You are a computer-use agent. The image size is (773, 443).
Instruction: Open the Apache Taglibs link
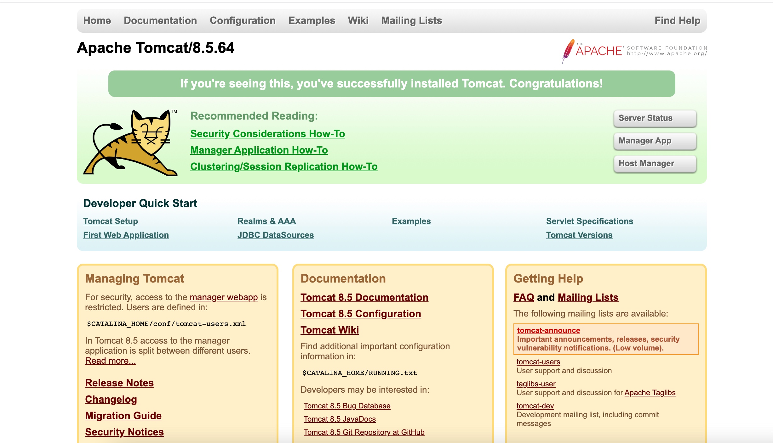(x=650, y=393)
